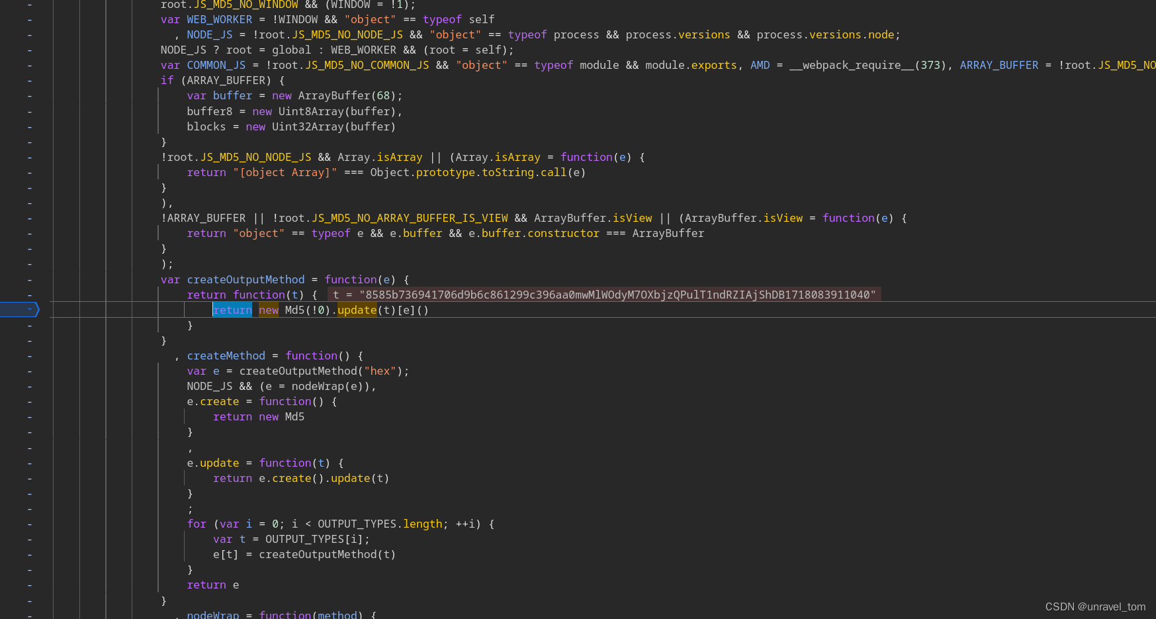The height and width of the screenshot is (619, 1156).
Task: Click 'process.versions.node' at the NODE_JS line end
Action: pos(825,34)
